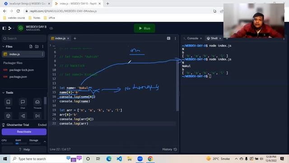Open the office bookmark folder
The image size is (289, 163).
pyautogui.click(x=49, y=18)
